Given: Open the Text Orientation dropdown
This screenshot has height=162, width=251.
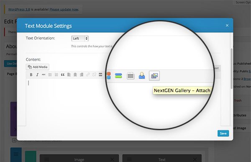Looking at the screenshot, I should click(x=80, y=39).
